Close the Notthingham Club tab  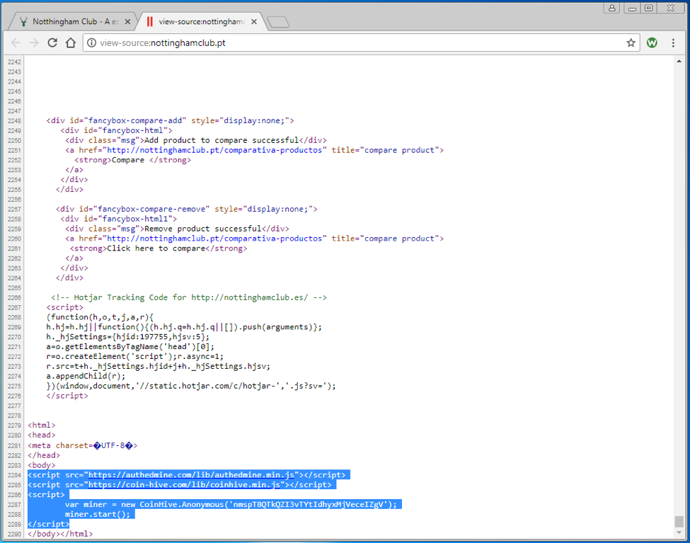(x=127, y=21)
